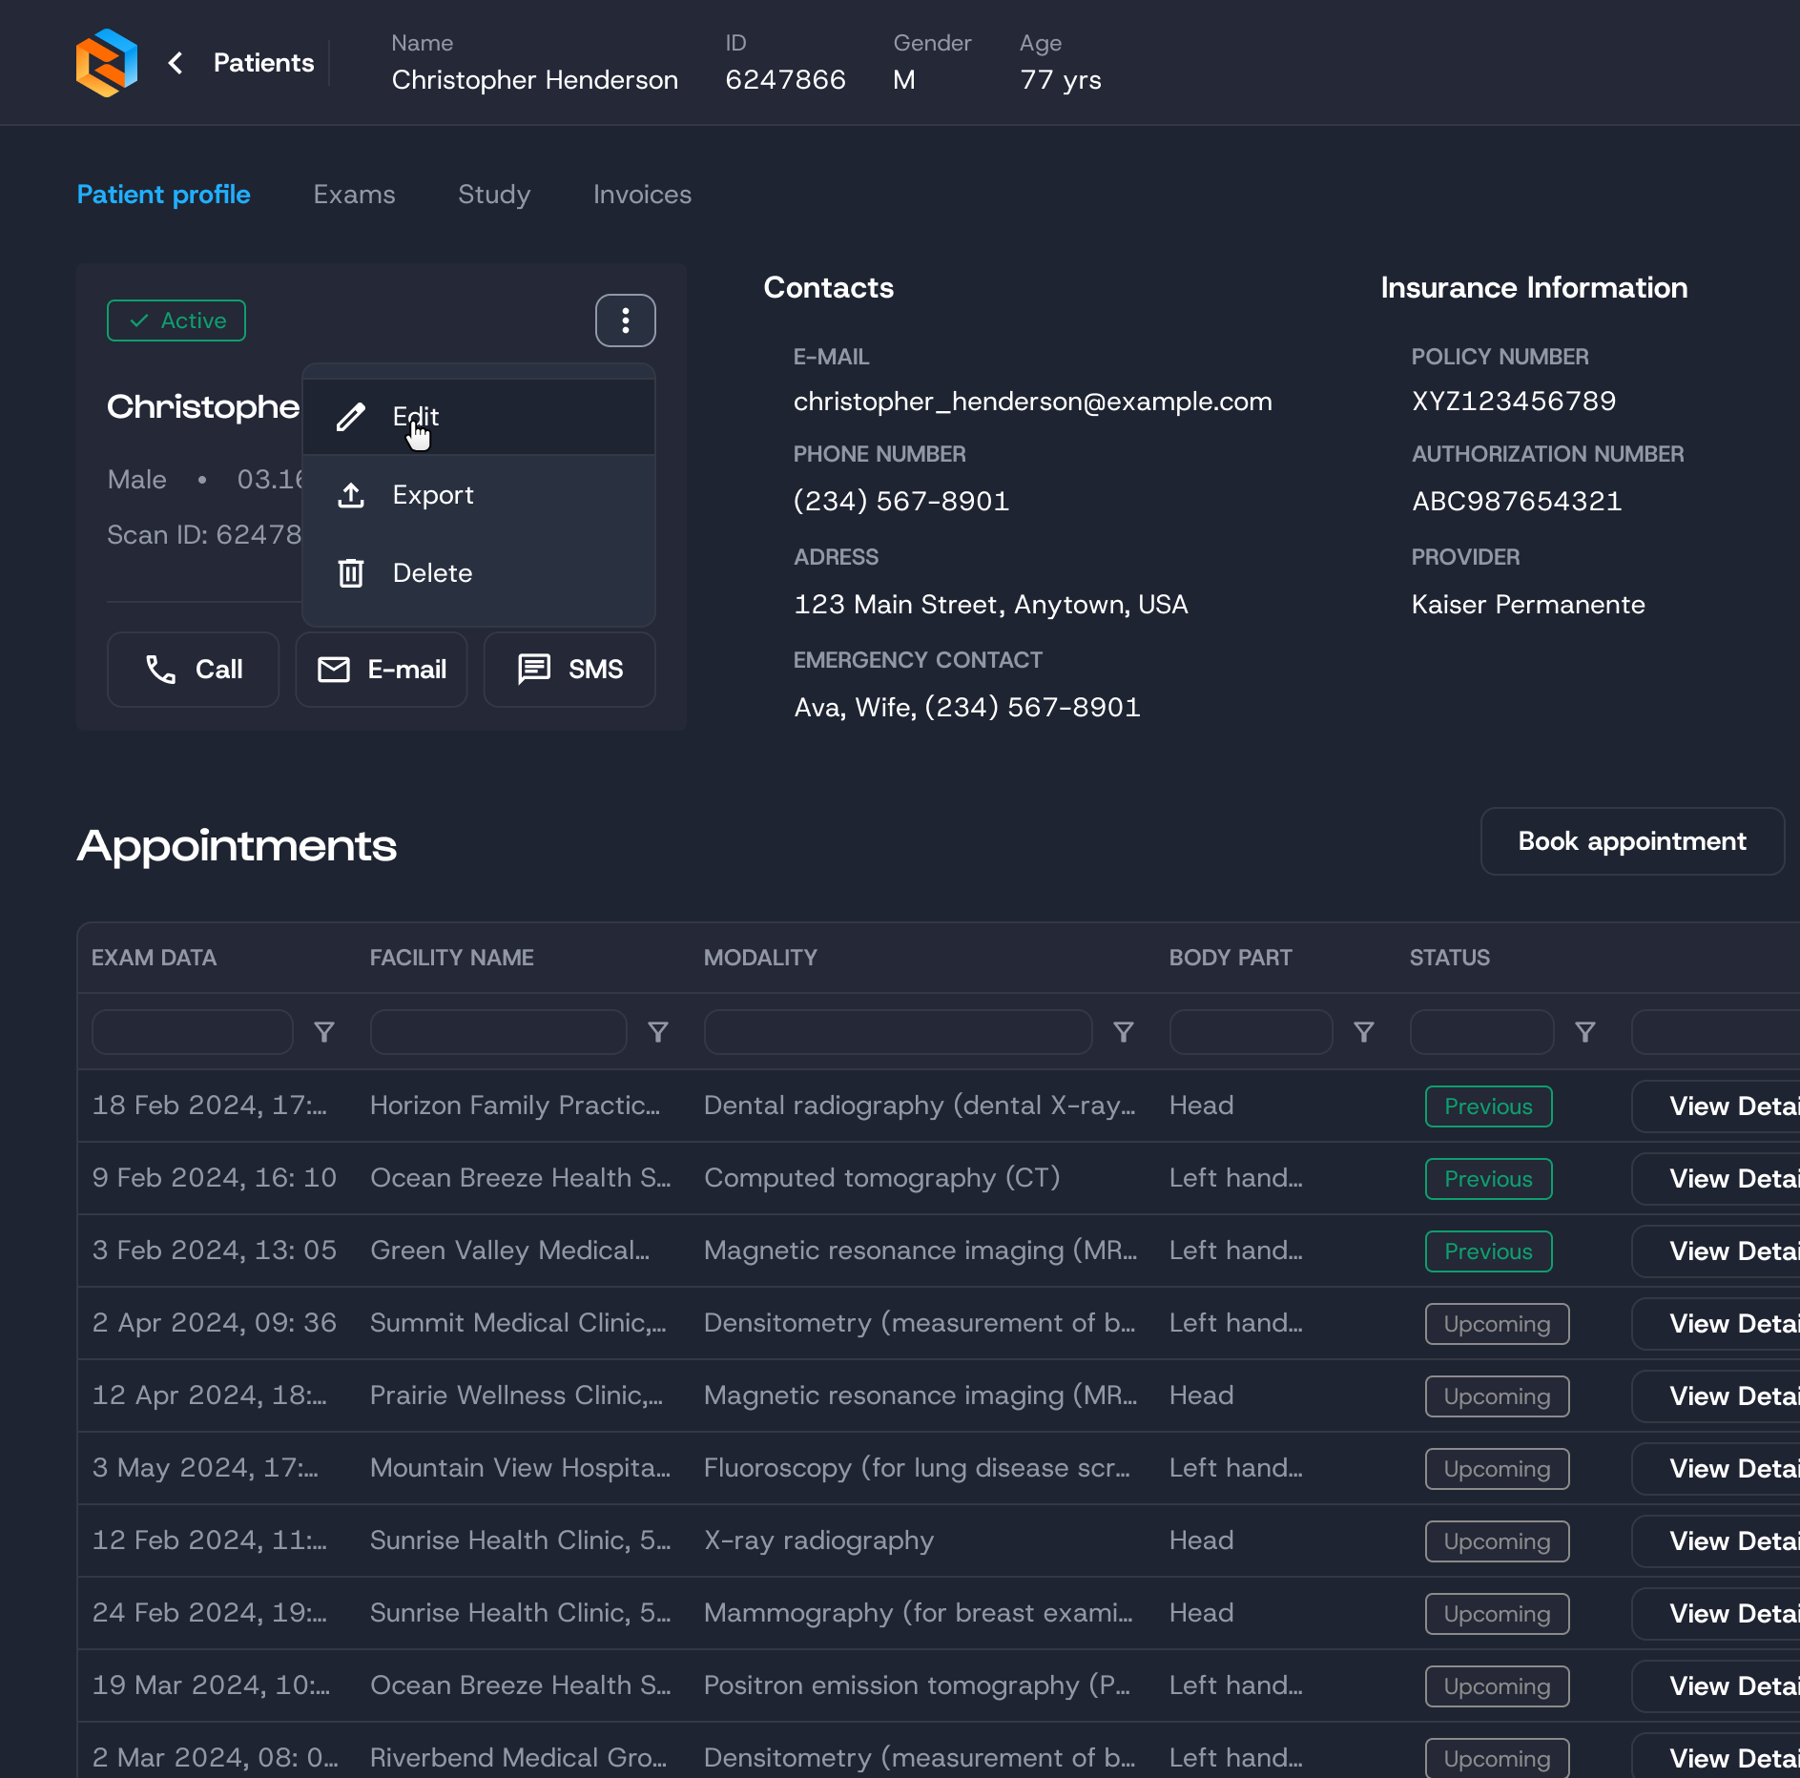Click the phone number (234) 567-8901 under Phone Number

click(x=901, y=501)
